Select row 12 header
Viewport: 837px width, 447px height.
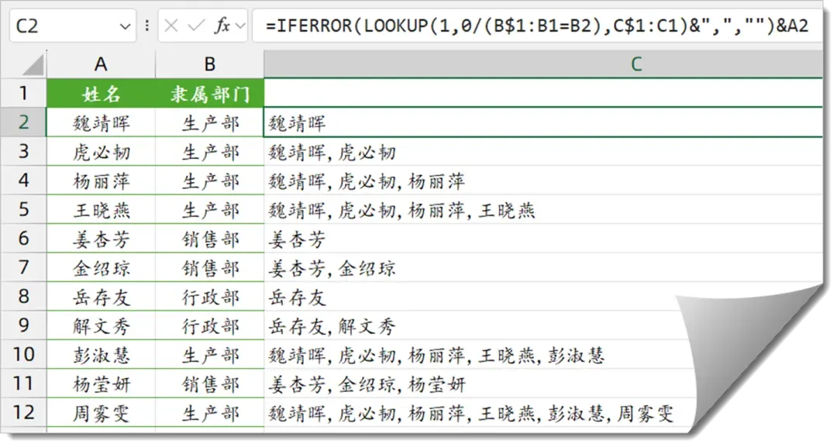pyautogui.click(x=23, y=412)
